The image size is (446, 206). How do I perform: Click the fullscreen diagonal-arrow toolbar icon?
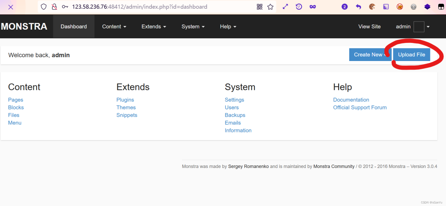[285, 6]
